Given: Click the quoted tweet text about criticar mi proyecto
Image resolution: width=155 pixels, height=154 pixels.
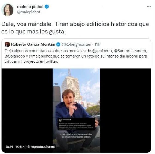Looking at the screenshot, I should 76,56.
